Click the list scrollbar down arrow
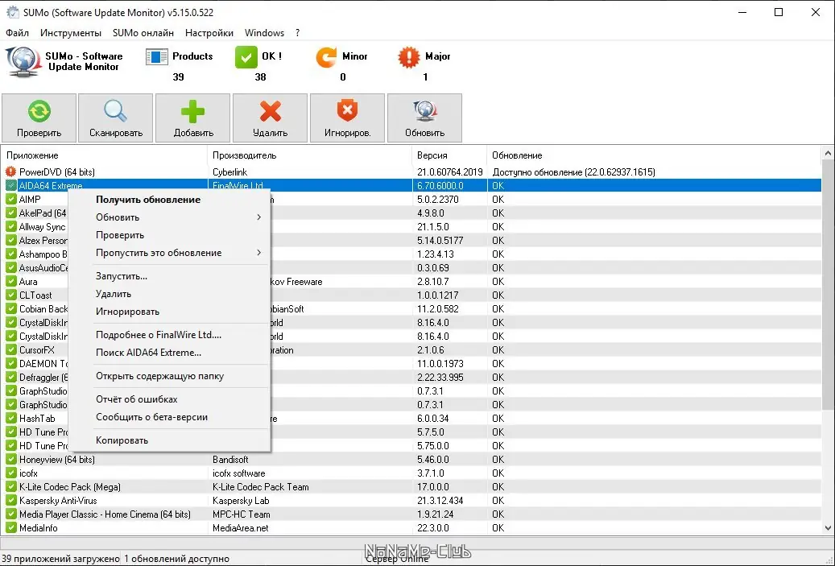 pyautogui.click(x=828, y=528)
